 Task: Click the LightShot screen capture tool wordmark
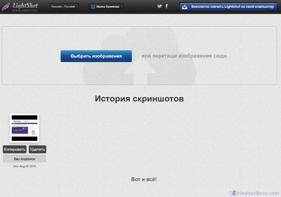click(25, 7)
